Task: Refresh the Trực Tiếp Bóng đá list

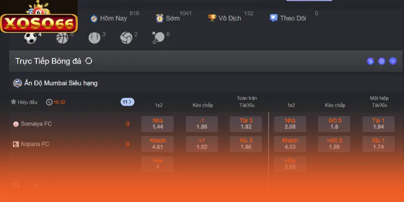Action: click(x=89, y=61)
